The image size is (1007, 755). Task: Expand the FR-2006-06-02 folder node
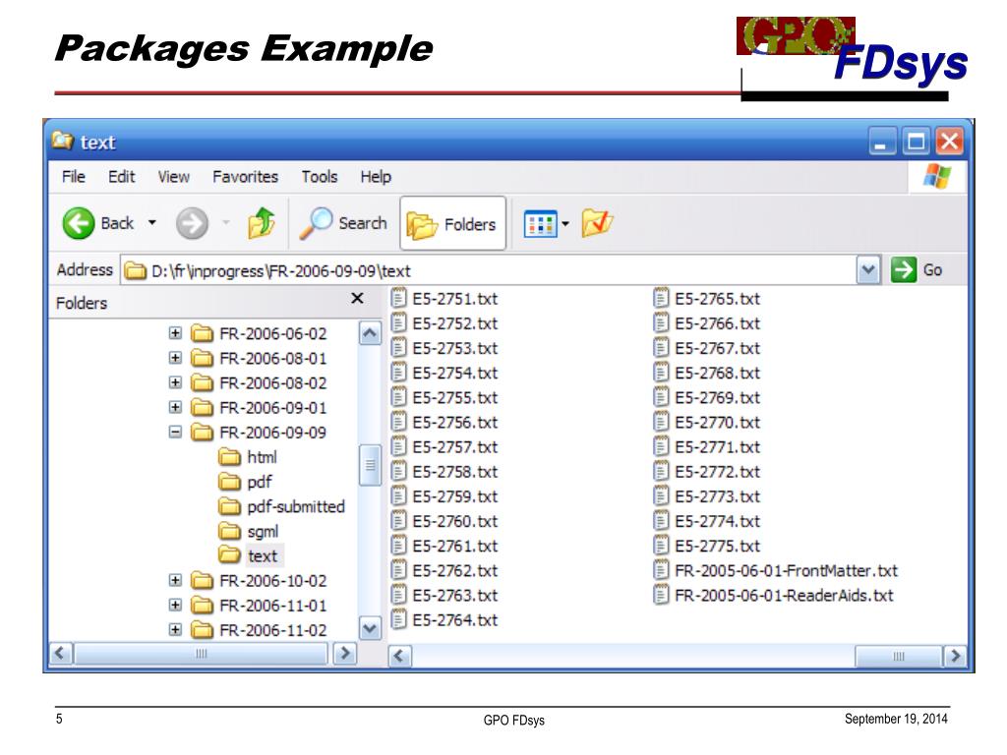[175, 333]
